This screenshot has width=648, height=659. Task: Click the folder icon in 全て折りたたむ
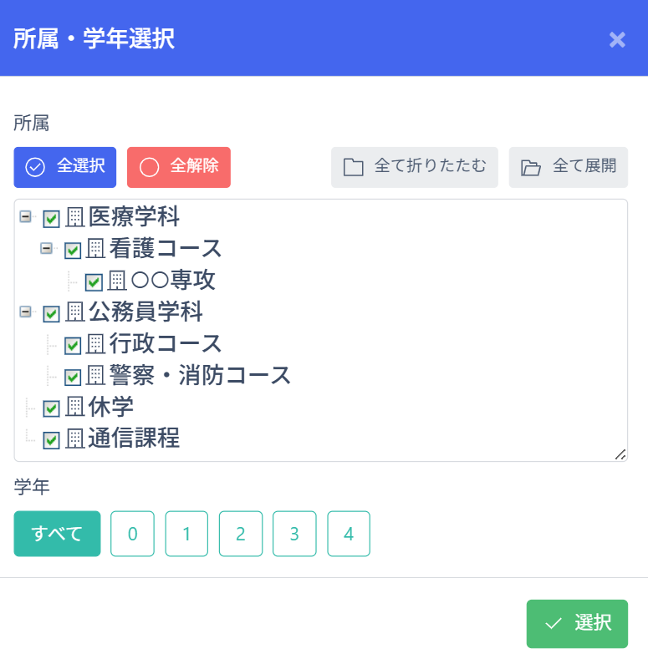tap(354, 167)
